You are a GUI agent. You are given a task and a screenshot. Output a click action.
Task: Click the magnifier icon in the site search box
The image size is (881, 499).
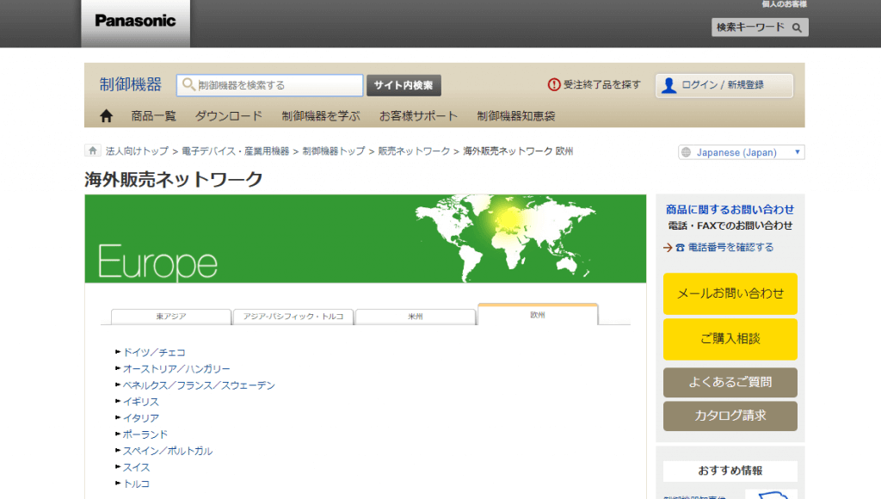point(188,84)
